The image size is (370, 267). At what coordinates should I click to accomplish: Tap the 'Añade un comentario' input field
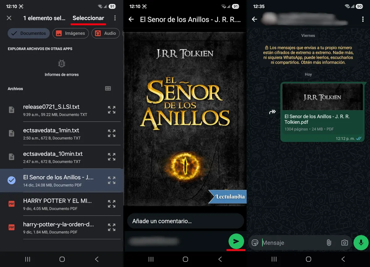(185, 221)
